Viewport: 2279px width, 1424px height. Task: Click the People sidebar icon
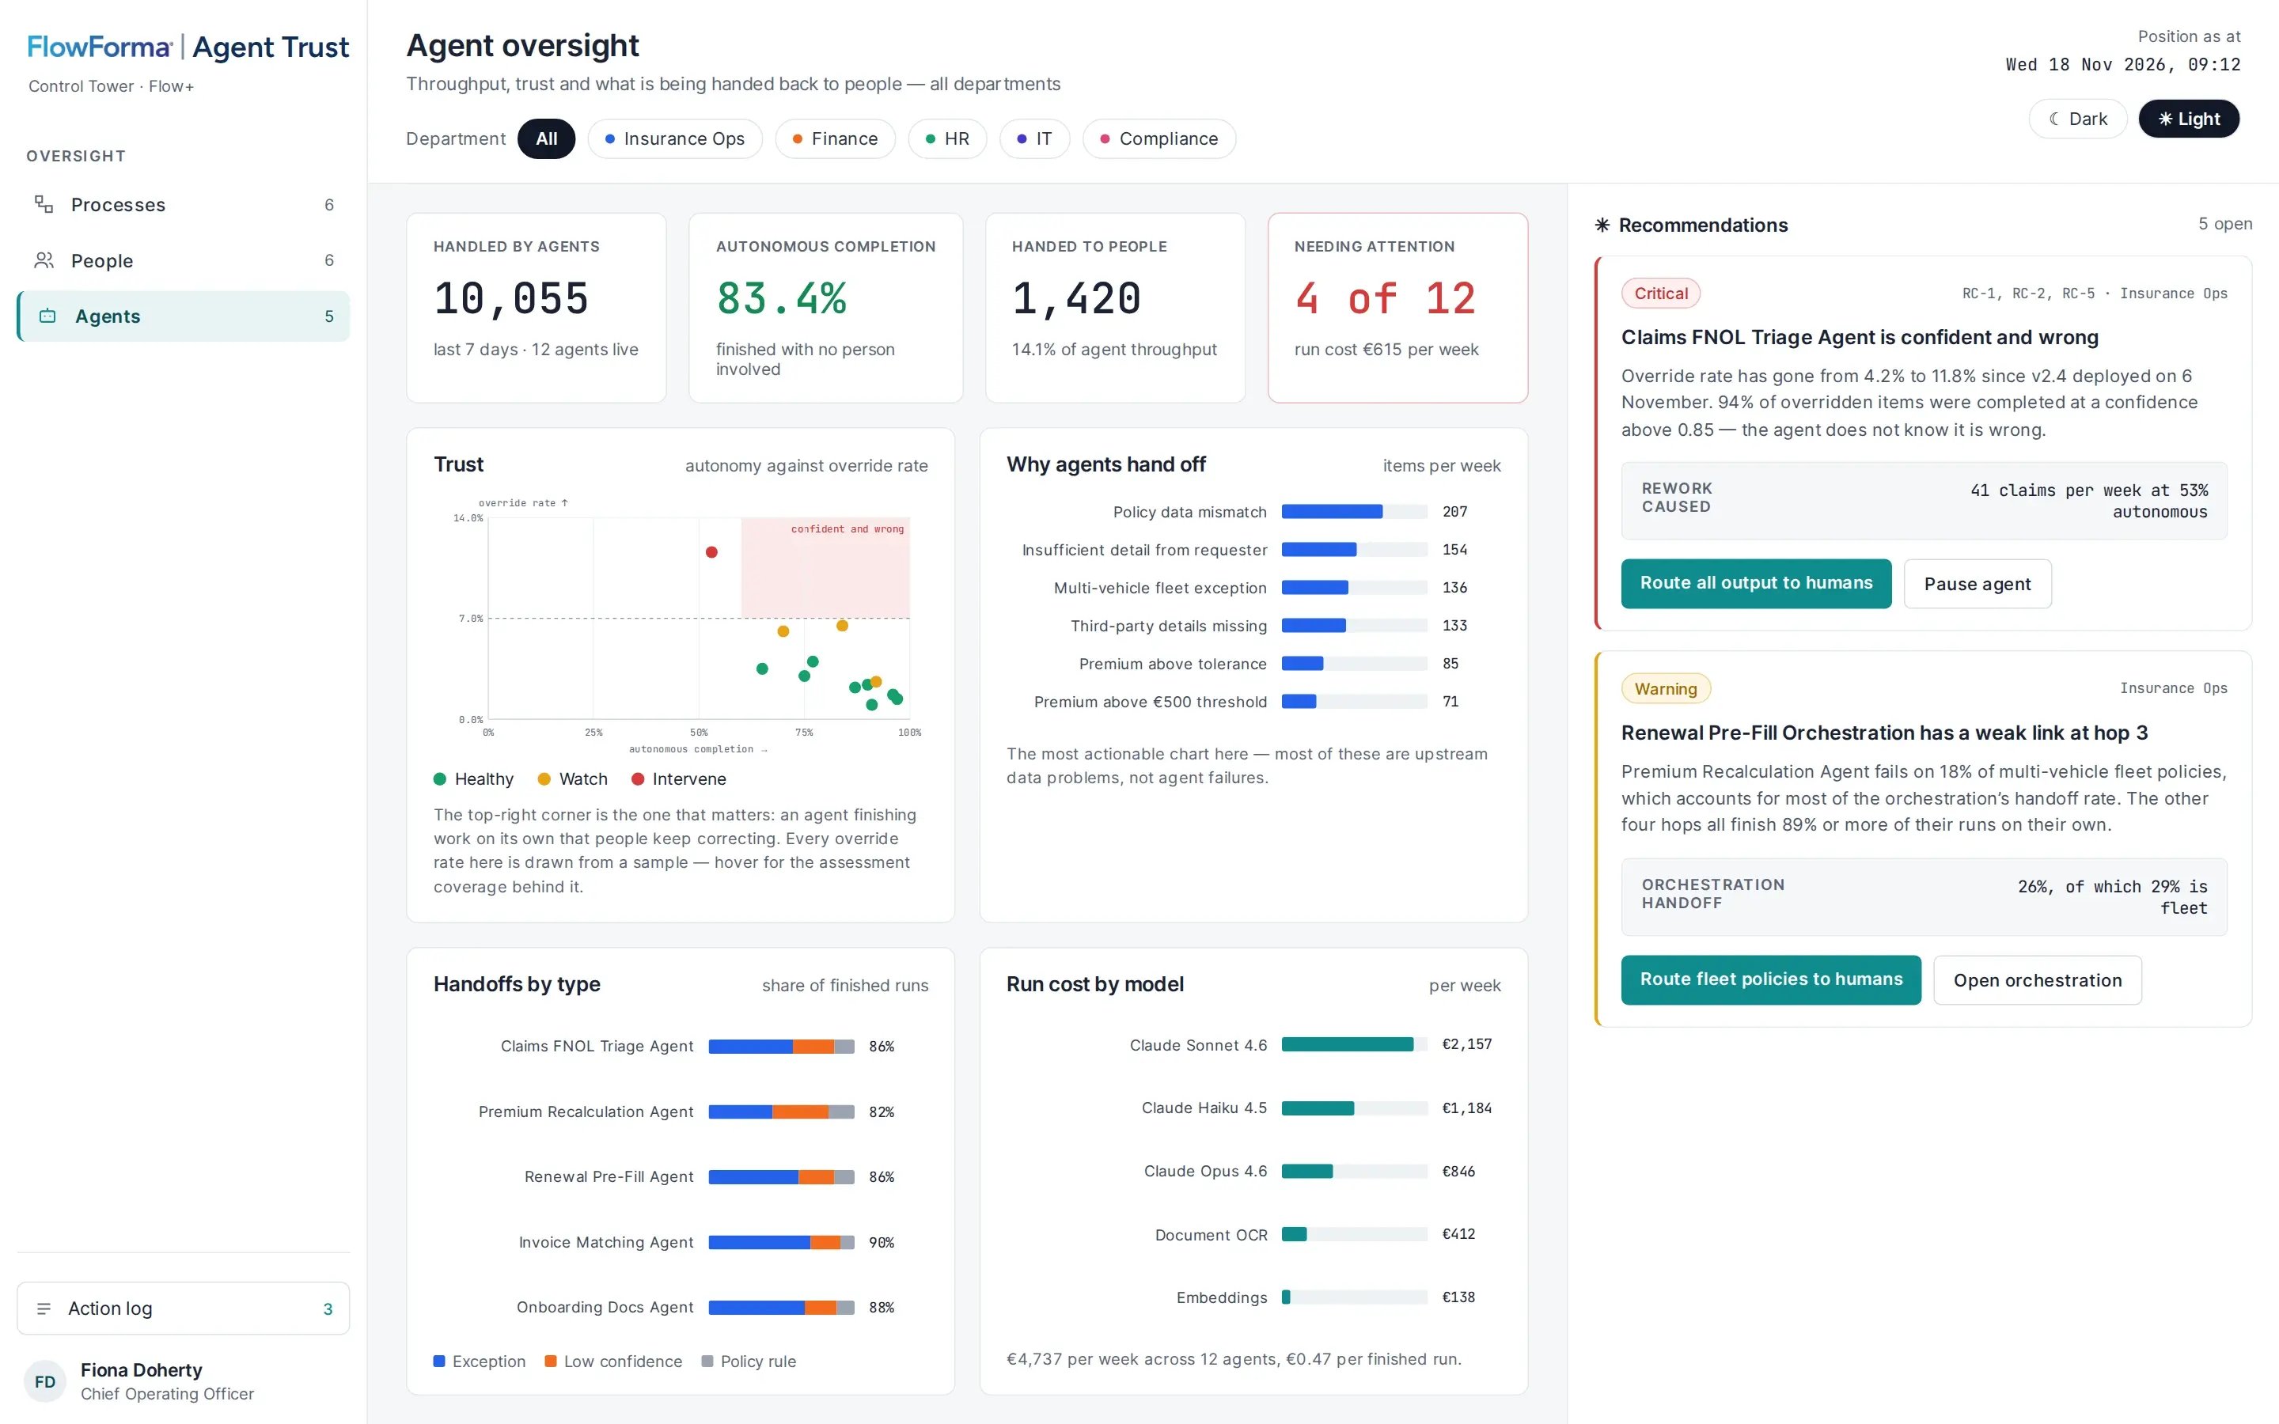click(44, 260)
